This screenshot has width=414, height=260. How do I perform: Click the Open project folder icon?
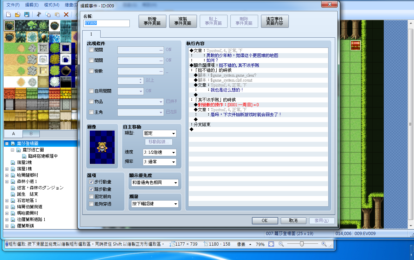click(x=18, y=14)
